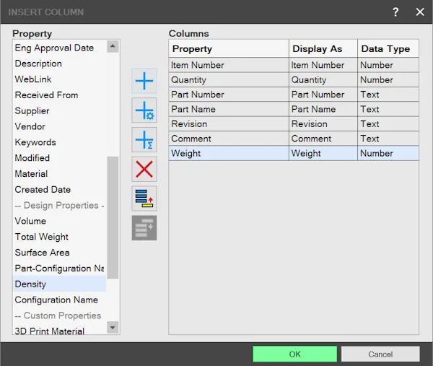
Task: Select Volume in the property list
Action: point(59,221)
